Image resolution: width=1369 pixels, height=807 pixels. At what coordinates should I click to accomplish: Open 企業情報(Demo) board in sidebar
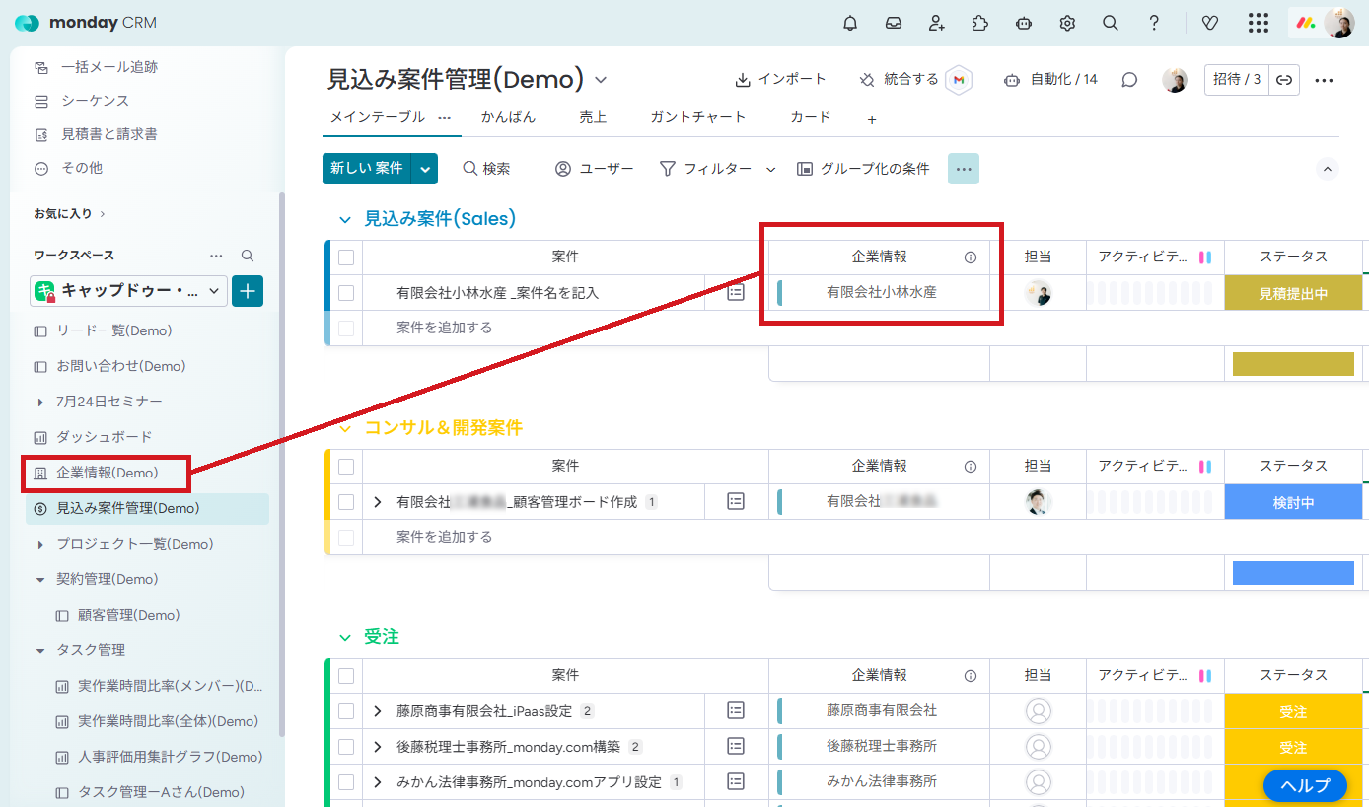(x=107, y=473)
